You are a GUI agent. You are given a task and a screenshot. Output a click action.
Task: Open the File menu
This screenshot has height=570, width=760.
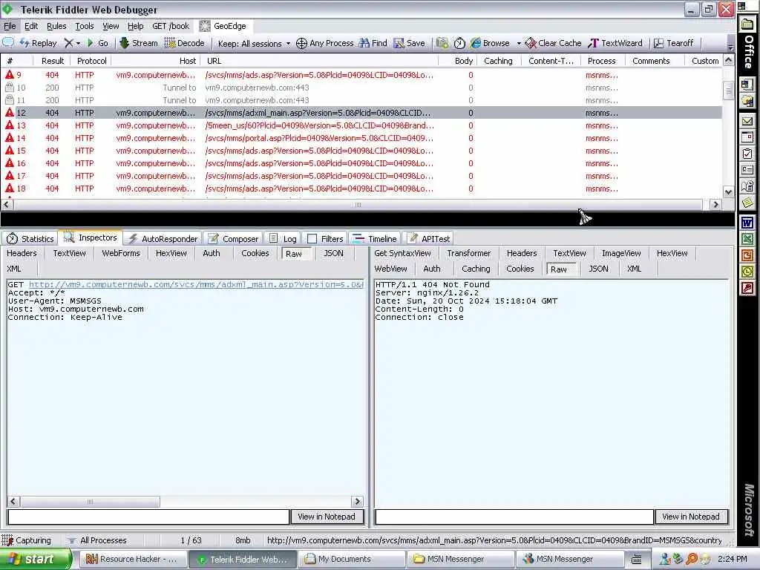coord(10,26)
